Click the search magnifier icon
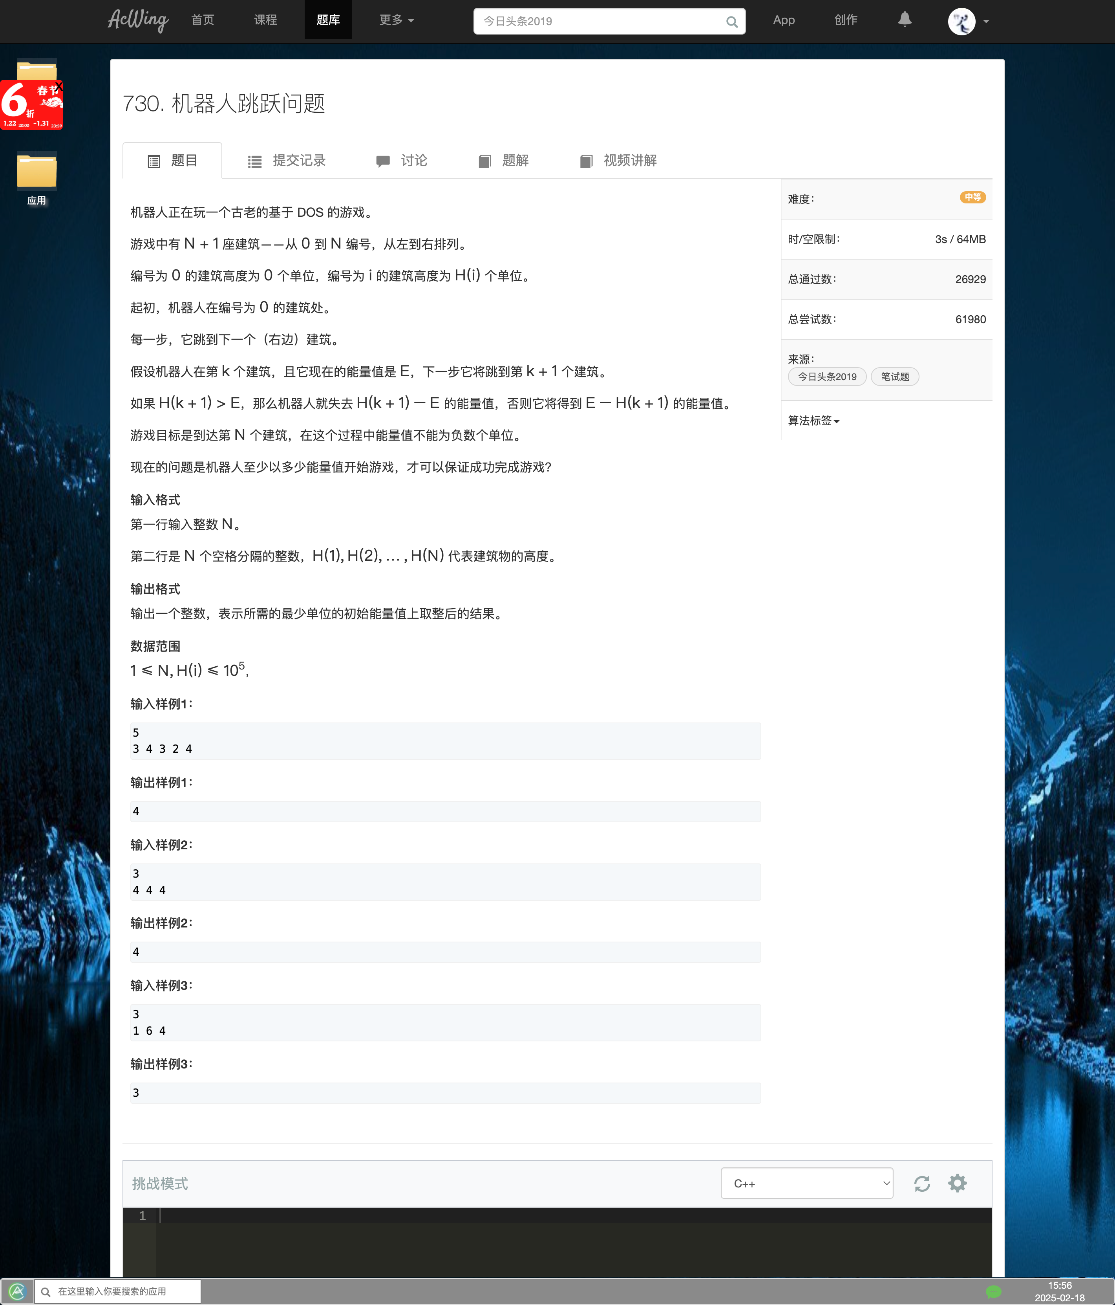This screenshot has width=1115, height=1306. pyautogui.click(x=731, y=22)
